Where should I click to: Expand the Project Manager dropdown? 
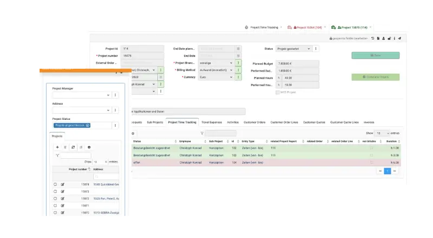(x=81, y=95)
